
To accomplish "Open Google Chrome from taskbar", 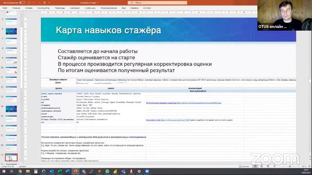I will click(20, 172).
